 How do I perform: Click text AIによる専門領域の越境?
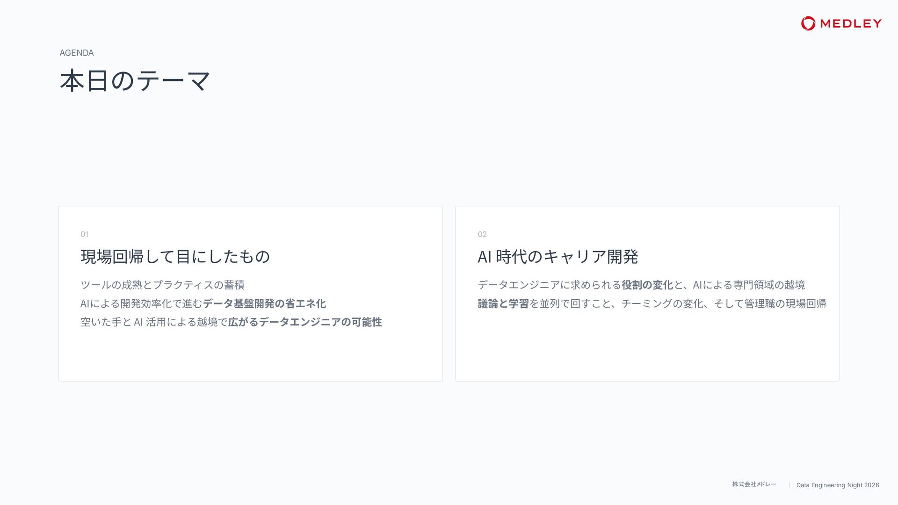click(749, 285)
